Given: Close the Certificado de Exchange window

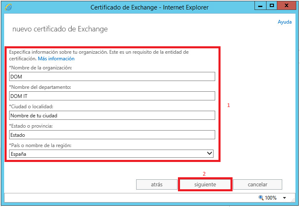Looking at the screenshot, I should pos(286,6).
